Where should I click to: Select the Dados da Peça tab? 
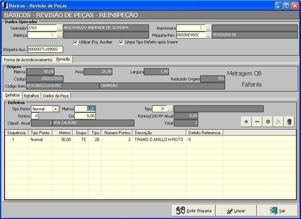click(56, 96)
